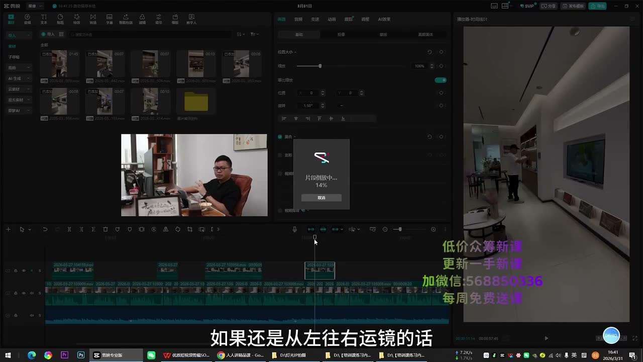Mute the main video track audio

click(x=32, y=293)
